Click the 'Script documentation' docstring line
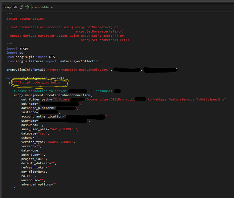 [x=25, y=19]
